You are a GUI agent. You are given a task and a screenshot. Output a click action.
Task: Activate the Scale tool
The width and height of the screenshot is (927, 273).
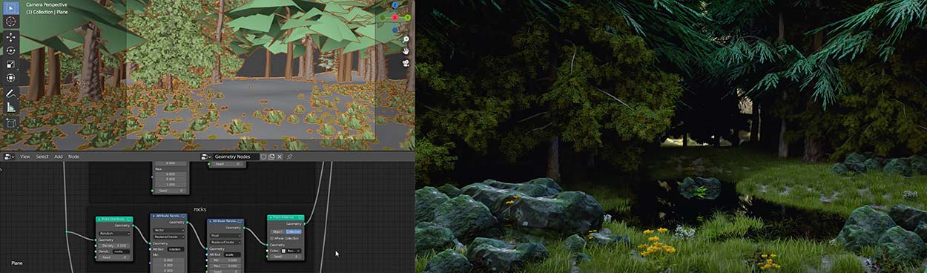tap(10, 64)
